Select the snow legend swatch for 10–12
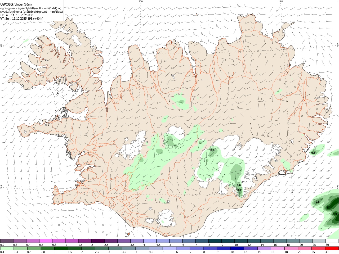339x254 pixels. 240,241
